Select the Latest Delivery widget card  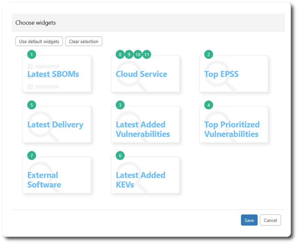(x=57, y=125)
